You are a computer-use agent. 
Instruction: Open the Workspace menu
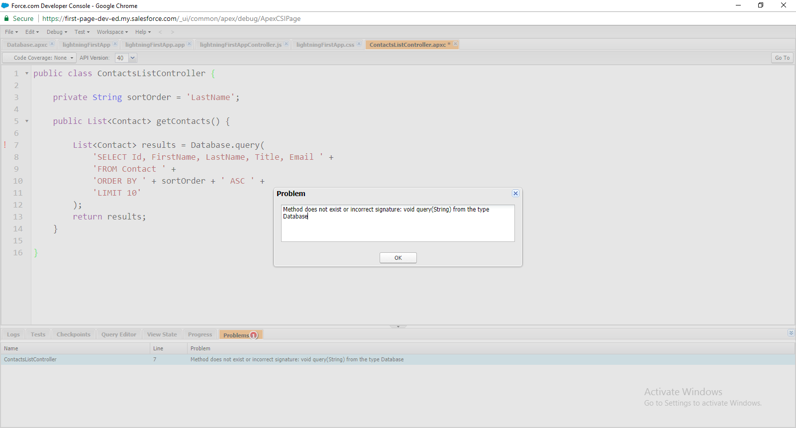click(112, 32)
